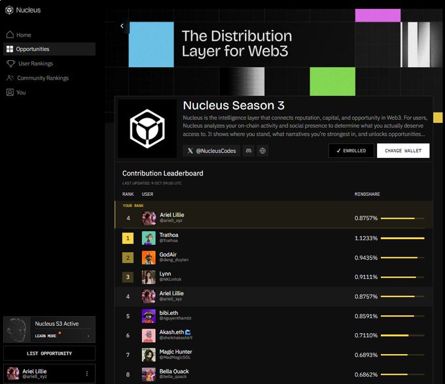The width and height of the screenshot is (445, 384).
Task: Click the 0.6893% mindshare value
Action: [366, 355]
